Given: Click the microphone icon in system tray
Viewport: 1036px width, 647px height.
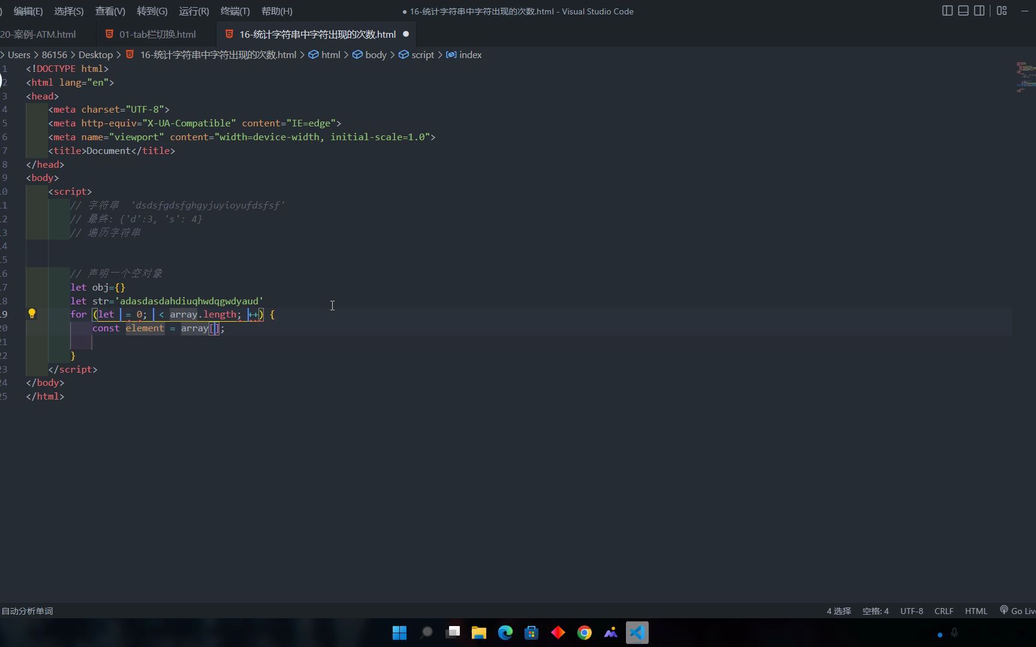Looking at the screenshot, I should [954, 633].
